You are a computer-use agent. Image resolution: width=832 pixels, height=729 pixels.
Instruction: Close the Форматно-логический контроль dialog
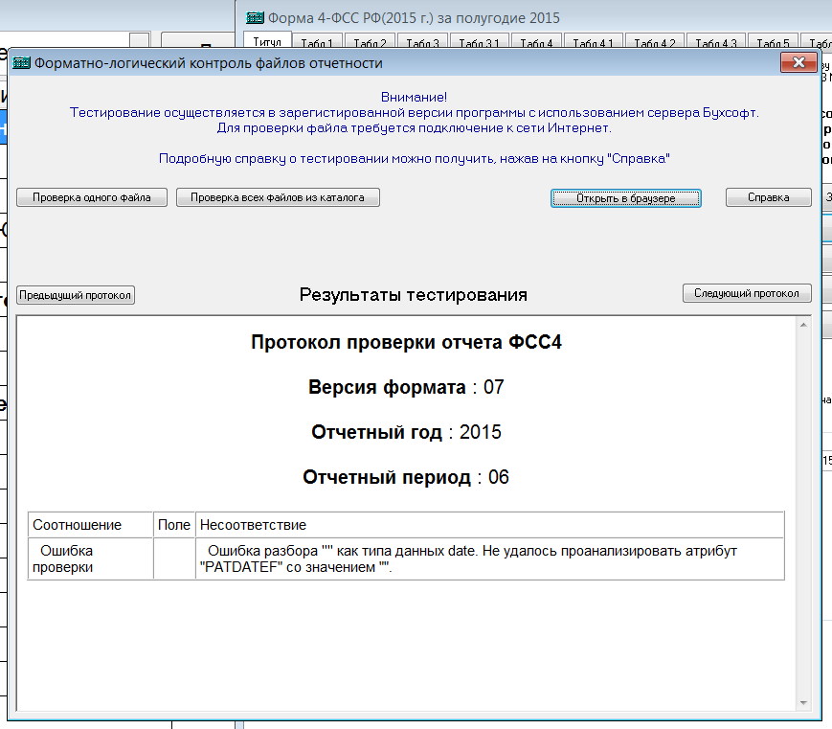[x=798, y=63]
